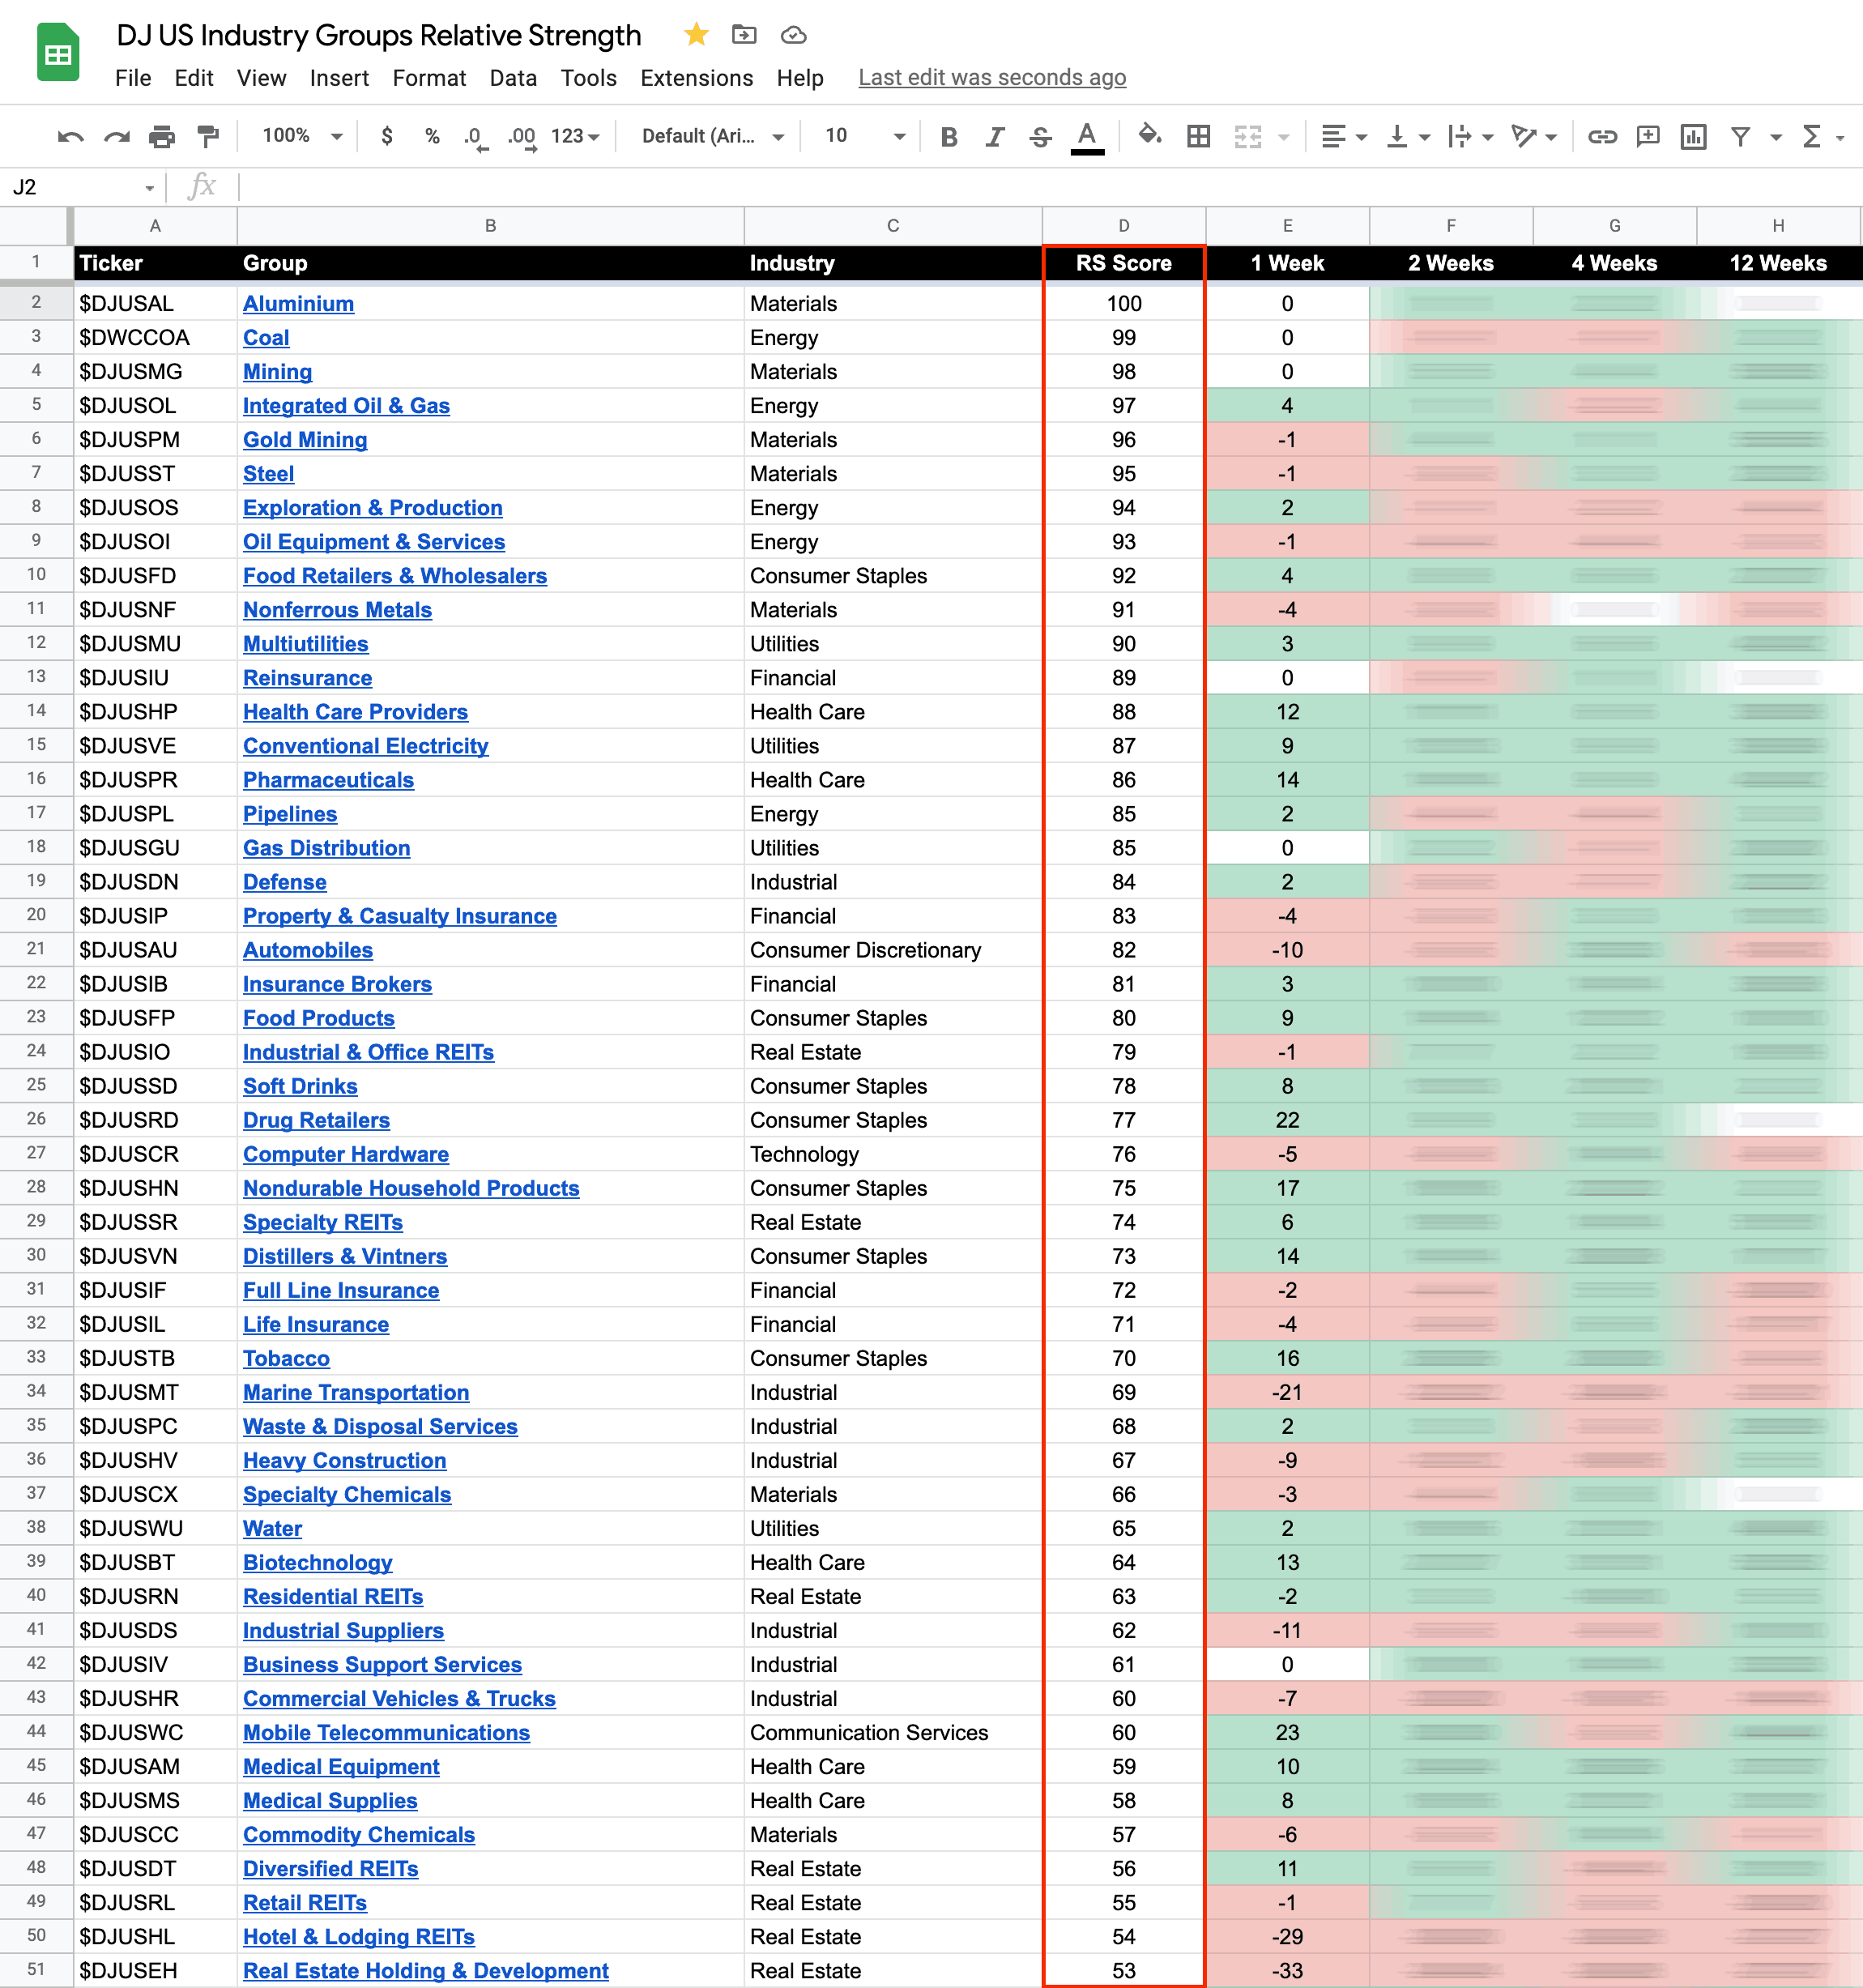Open the Default font dropdown

[712, 136]
